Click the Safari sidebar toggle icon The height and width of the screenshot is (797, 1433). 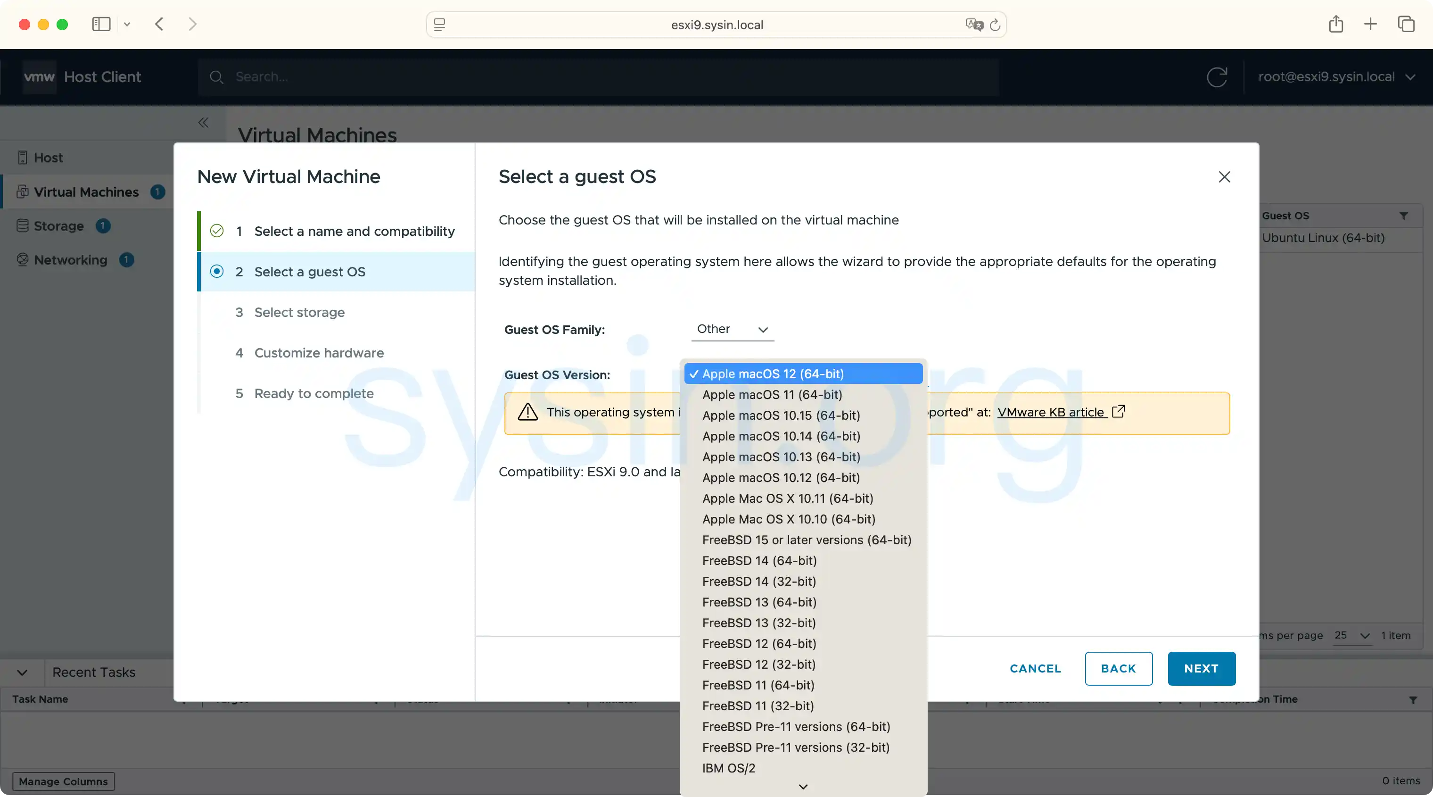pyautogui.click(x=101, y=24)
